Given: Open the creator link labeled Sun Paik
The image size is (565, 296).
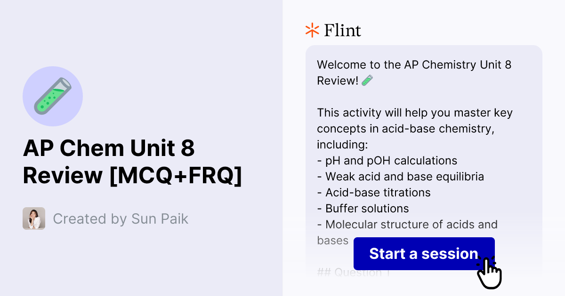Looking at the screenshot, I should click(120, 218).
